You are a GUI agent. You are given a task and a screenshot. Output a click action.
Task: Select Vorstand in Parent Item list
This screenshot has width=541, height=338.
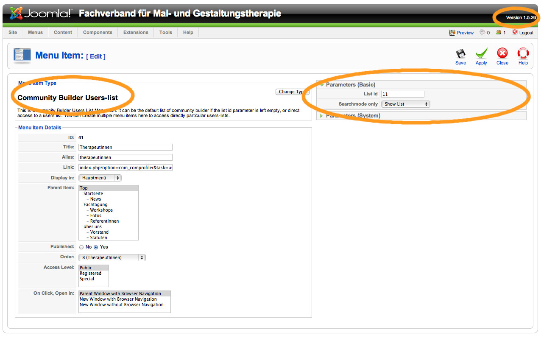(99, 232)
